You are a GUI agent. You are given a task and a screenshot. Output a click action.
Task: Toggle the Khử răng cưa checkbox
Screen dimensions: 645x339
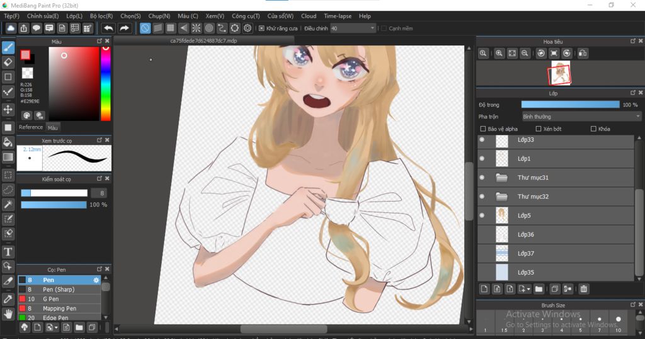coord(261,28)
